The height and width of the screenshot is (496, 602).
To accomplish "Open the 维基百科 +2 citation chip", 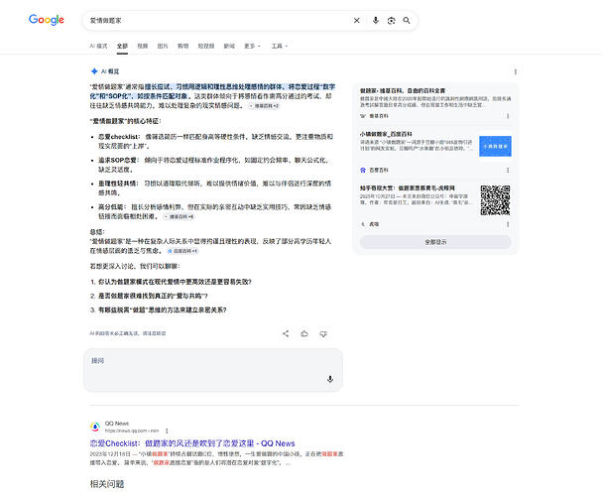I will pos(264,105).
